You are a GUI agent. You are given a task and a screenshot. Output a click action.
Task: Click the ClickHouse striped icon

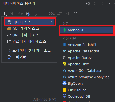pos(65,90)
